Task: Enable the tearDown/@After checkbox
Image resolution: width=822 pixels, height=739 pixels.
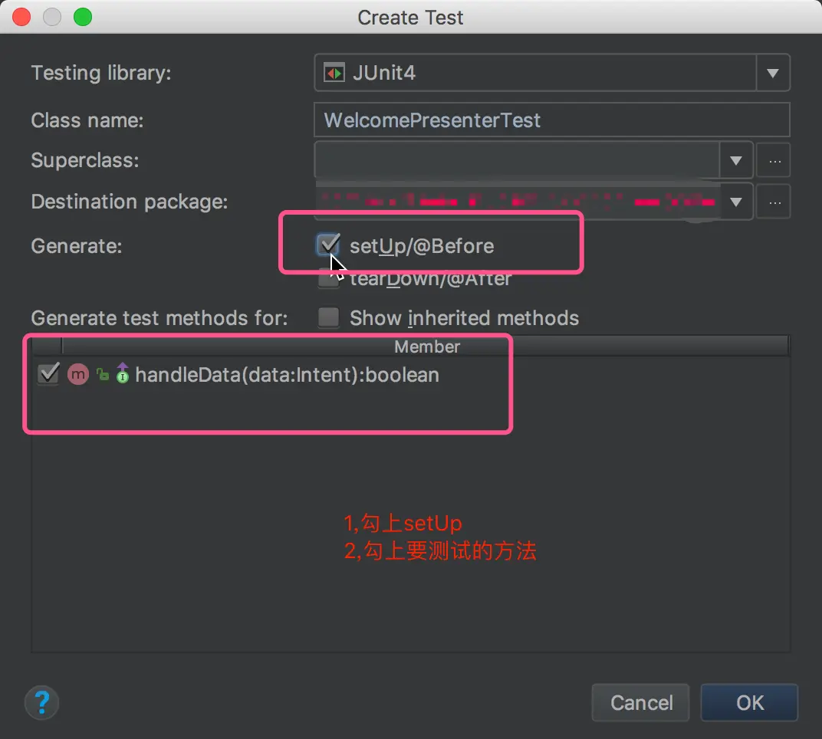Action: (329, 279)
